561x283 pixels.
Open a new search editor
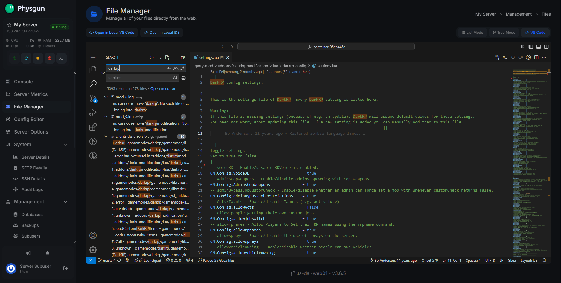(x=167, y=57)
